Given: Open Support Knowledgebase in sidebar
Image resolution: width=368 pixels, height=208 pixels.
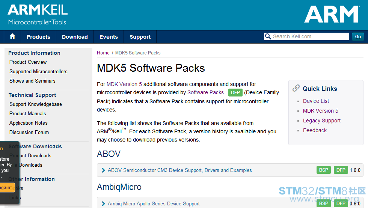Looking at the screenshot, I should coord(36,104).
